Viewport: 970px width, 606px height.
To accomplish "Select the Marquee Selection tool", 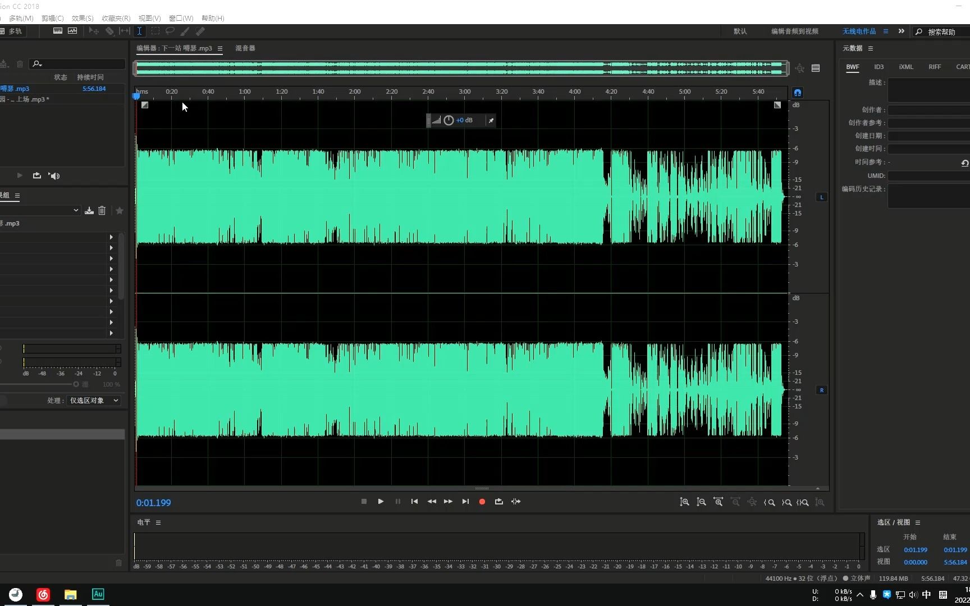I will 155,31.
